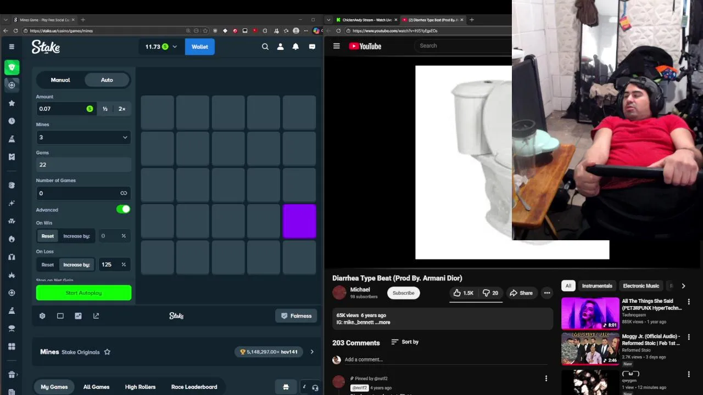Expand the 11.73 balance currency dropdown

click(x=161, y=47)
